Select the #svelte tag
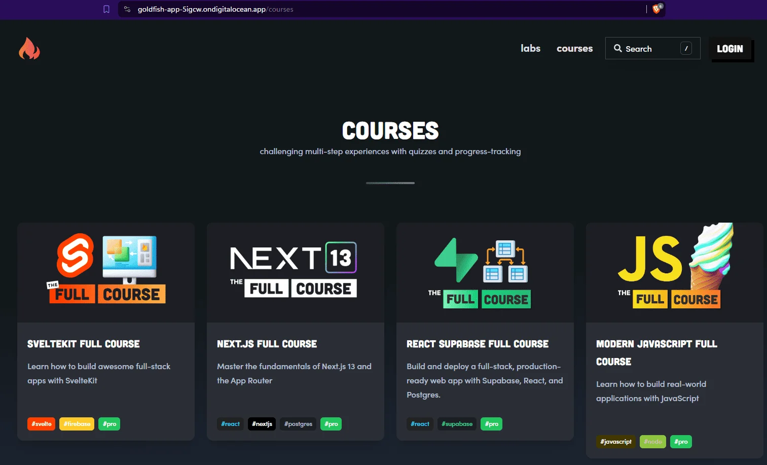 (42, 424)
